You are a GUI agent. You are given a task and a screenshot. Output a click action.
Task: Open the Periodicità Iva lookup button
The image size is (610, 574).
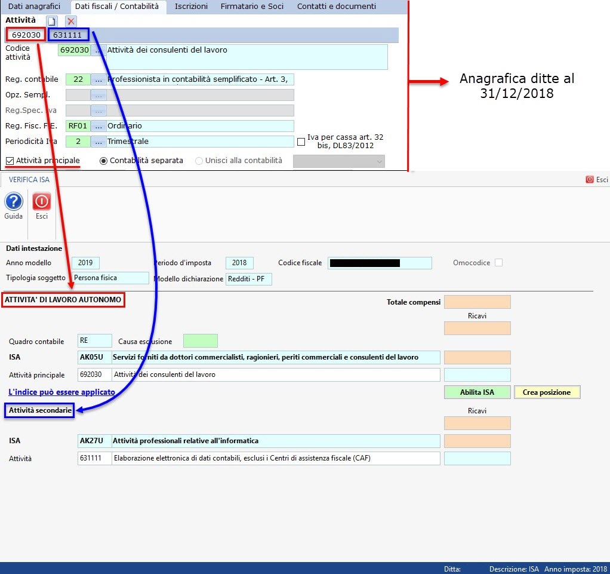(x=98, y=142)
